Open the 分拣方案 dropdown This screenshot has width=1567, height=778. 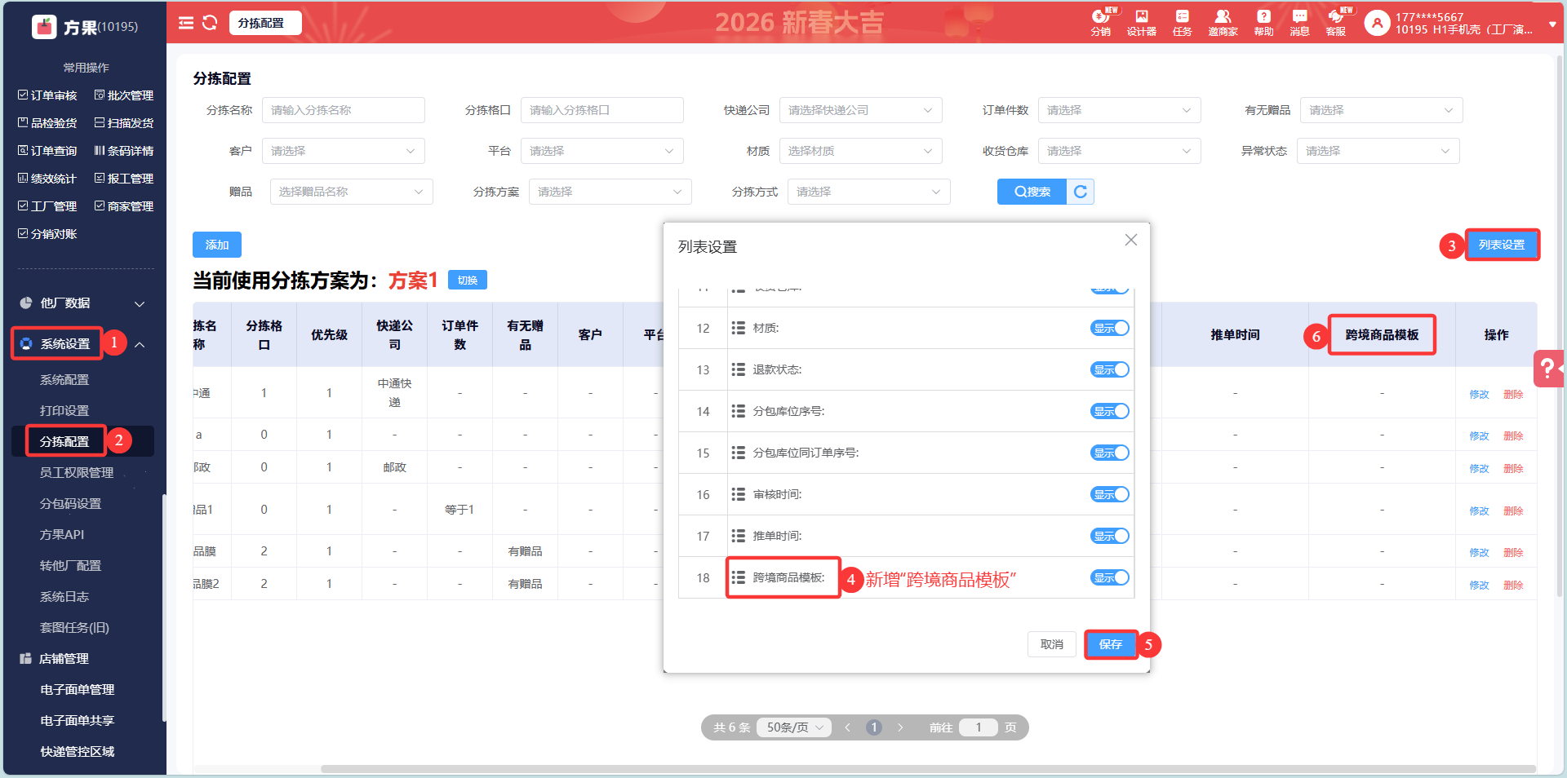point(610,192)
